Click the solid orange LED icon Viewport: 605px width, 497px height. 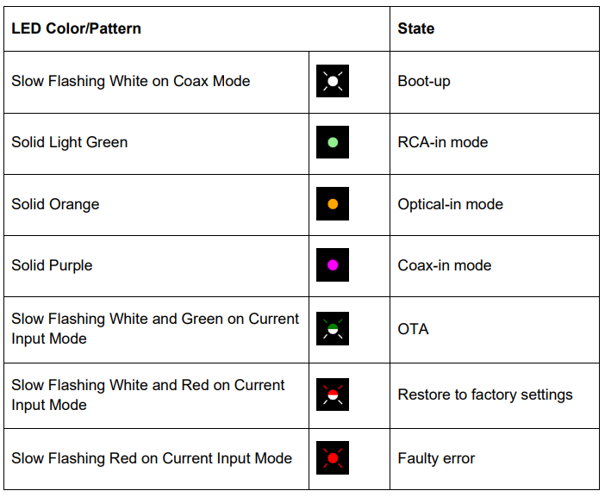[x=333, y=204]
